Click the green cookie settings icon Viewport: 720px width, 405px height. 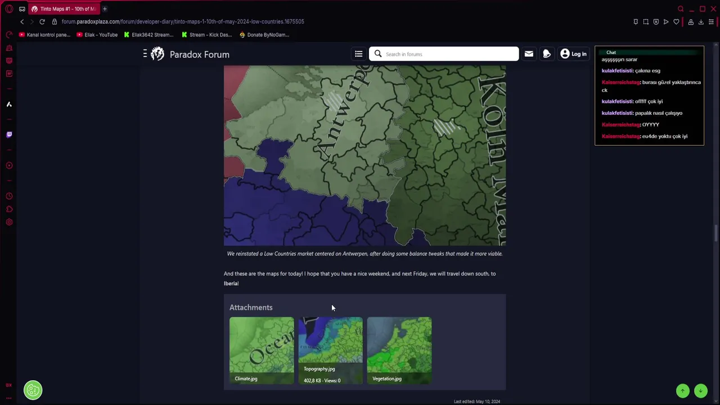pyautogui.click(x=33, y=390)
